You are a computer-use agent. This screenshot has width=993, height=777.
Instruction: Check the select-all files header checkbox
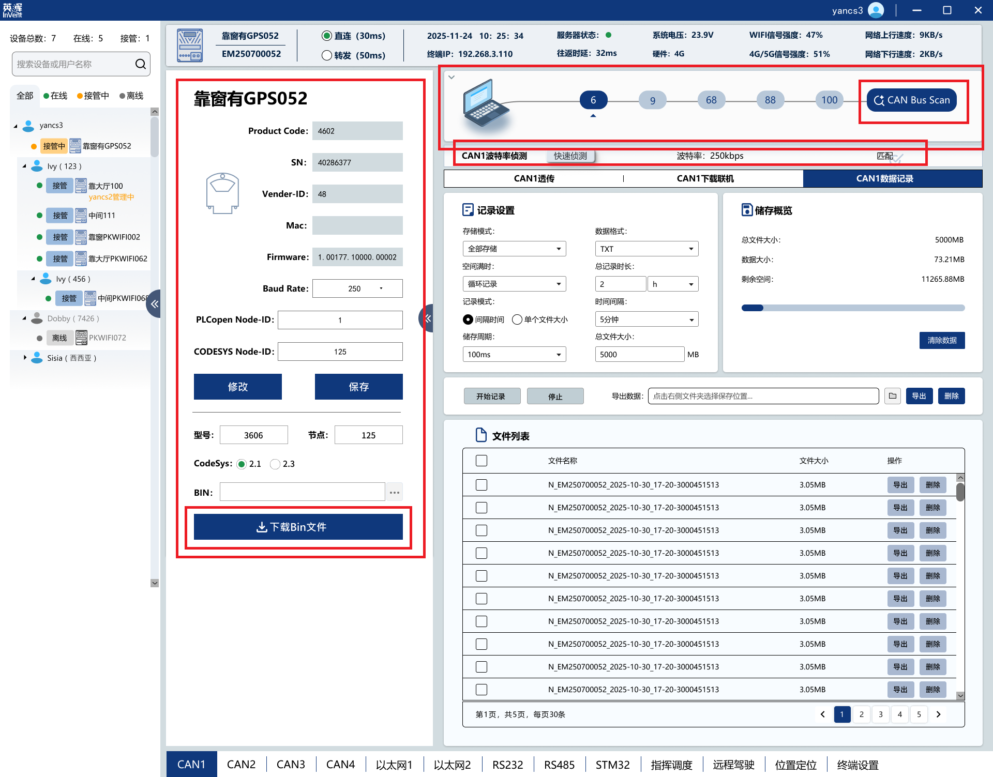482,461
